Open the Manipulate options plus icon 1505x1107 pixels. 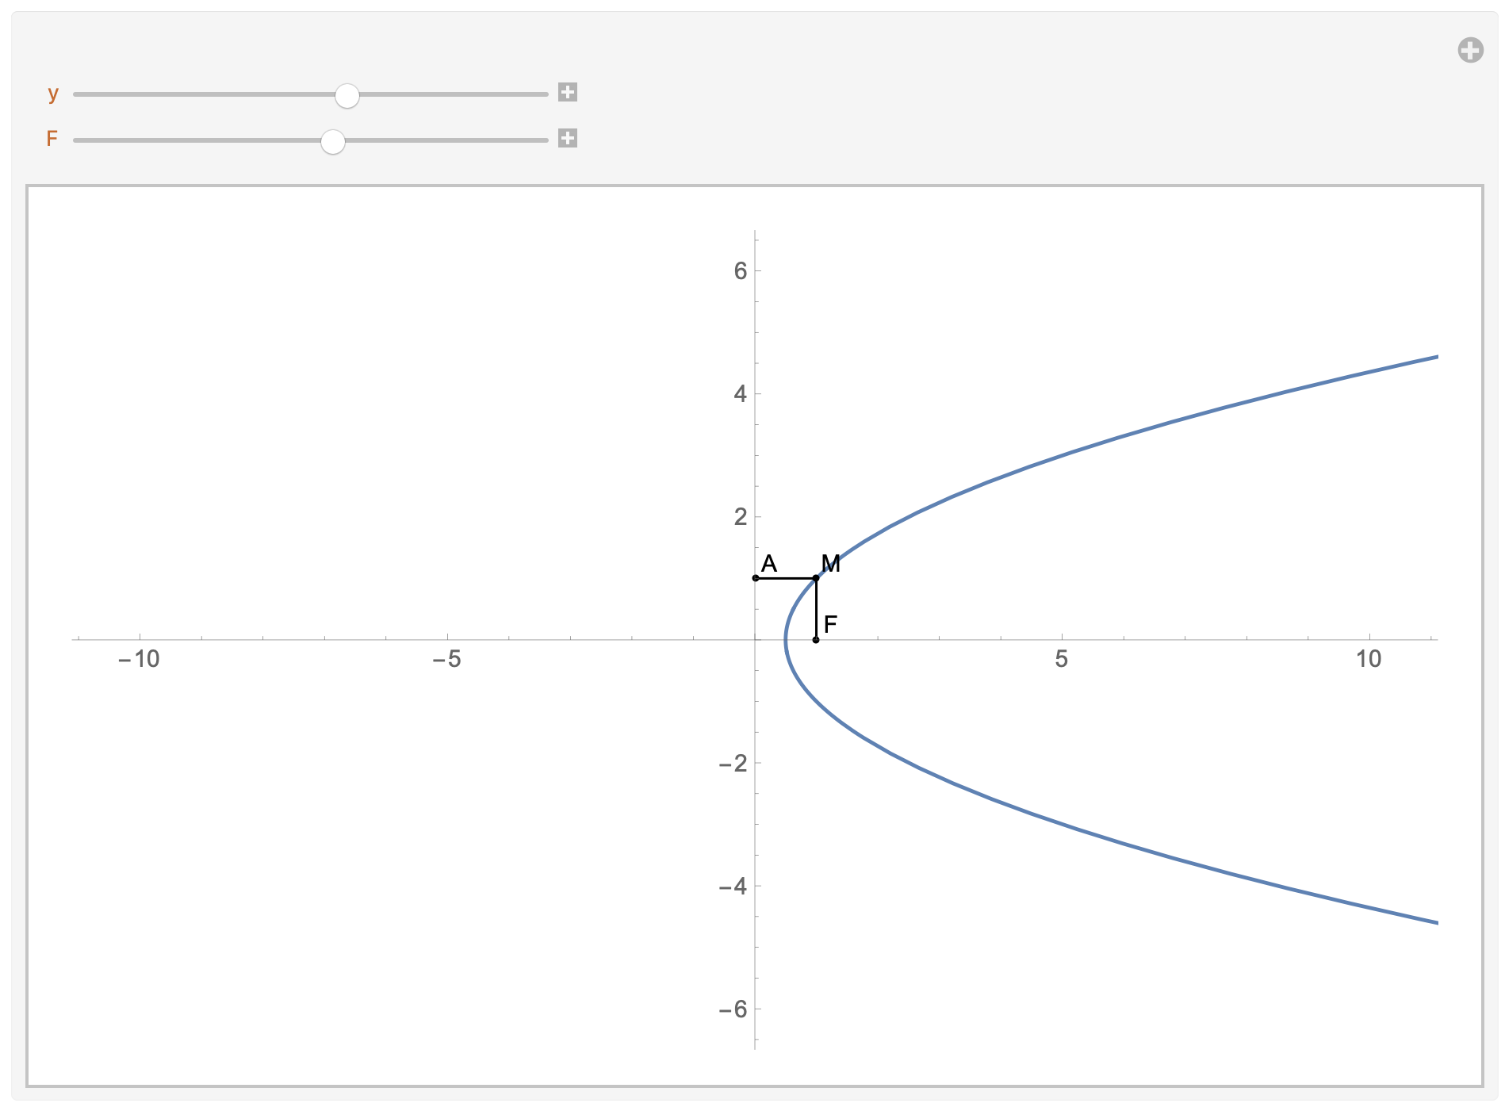tap(1471, 50)
